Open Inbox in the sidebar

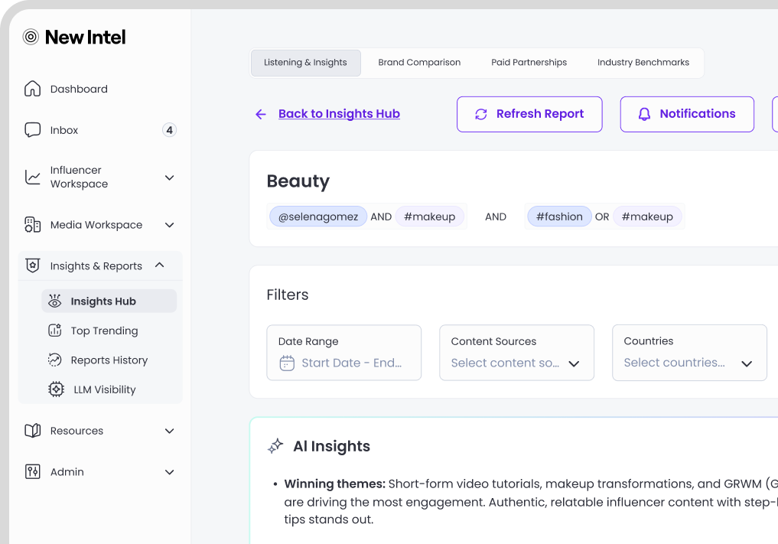coord(100,130)
